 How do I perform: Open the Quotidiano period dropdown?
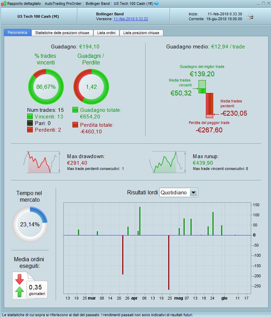[x=178, y=193]
